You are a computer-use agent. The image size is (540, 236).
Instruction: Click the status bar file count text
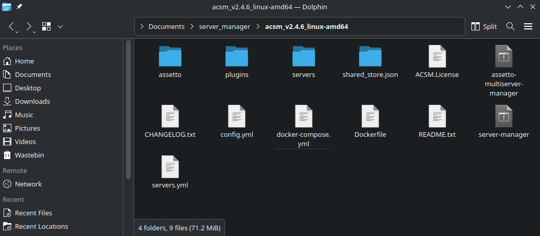(179, 228)
